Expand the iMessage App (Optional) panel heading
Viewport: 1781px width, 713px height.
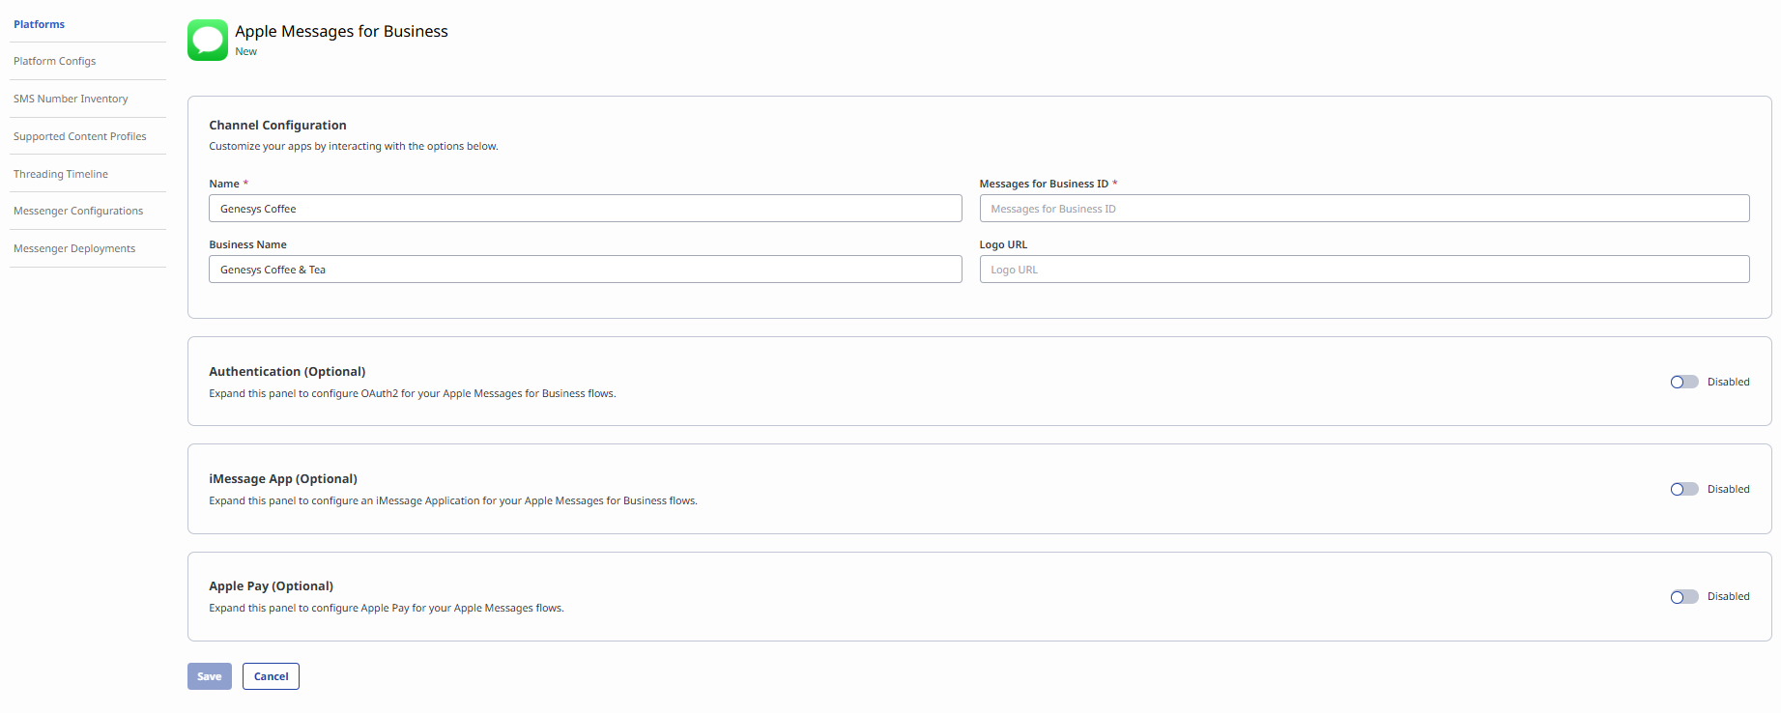click(x=283, y=479)
